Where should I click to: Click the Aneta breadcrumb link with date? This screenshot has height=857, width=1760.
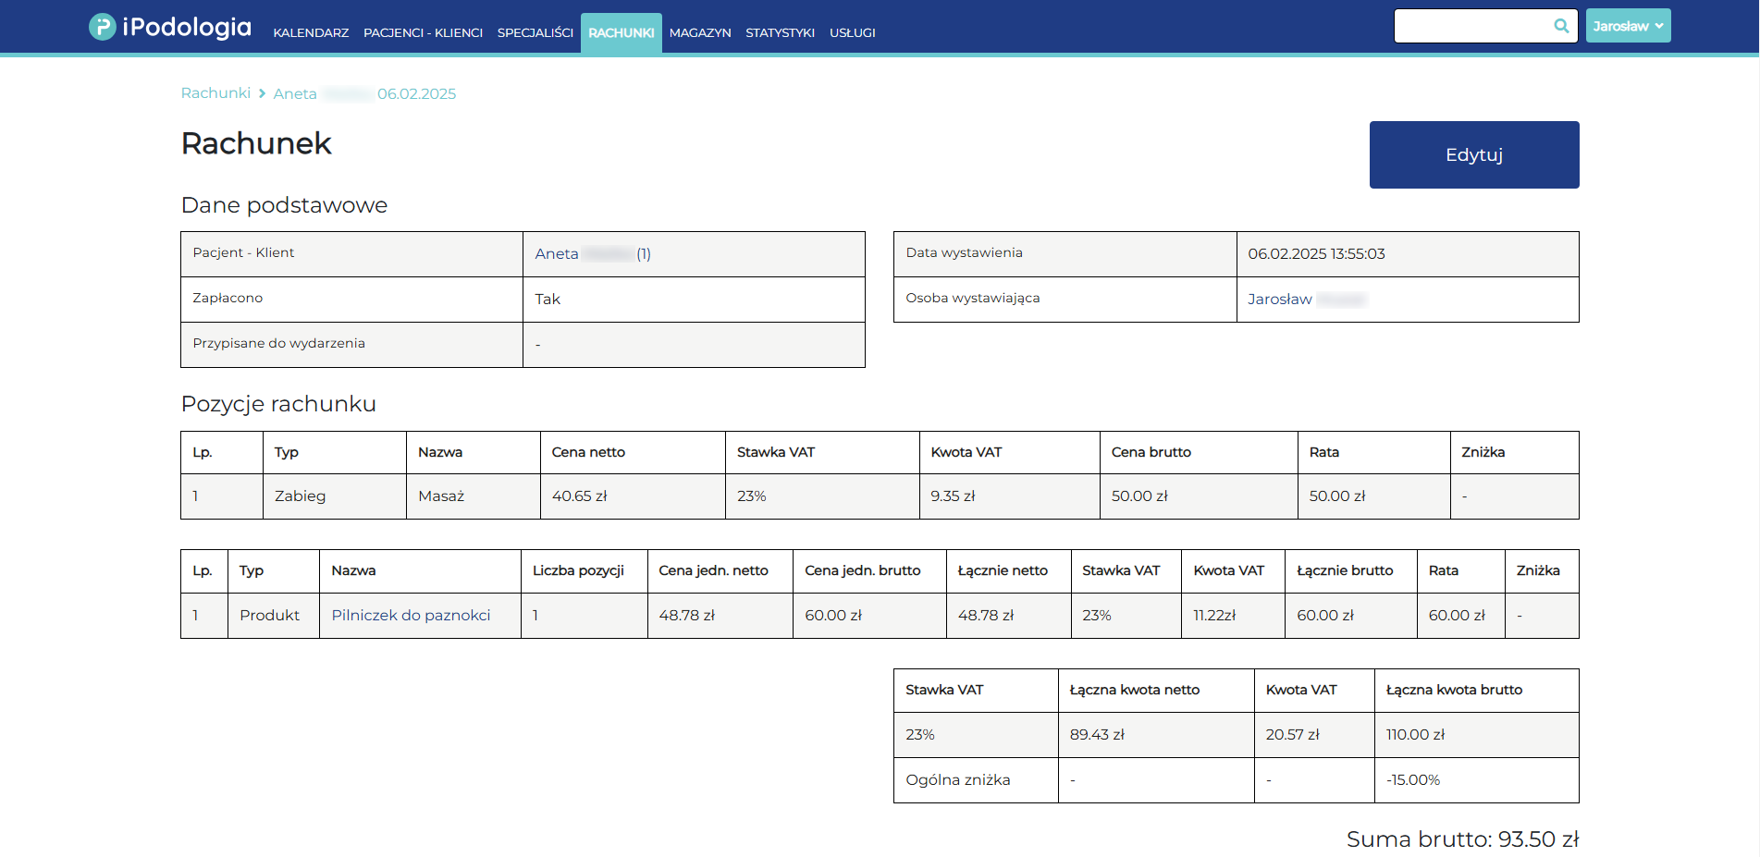pos(364,94)
